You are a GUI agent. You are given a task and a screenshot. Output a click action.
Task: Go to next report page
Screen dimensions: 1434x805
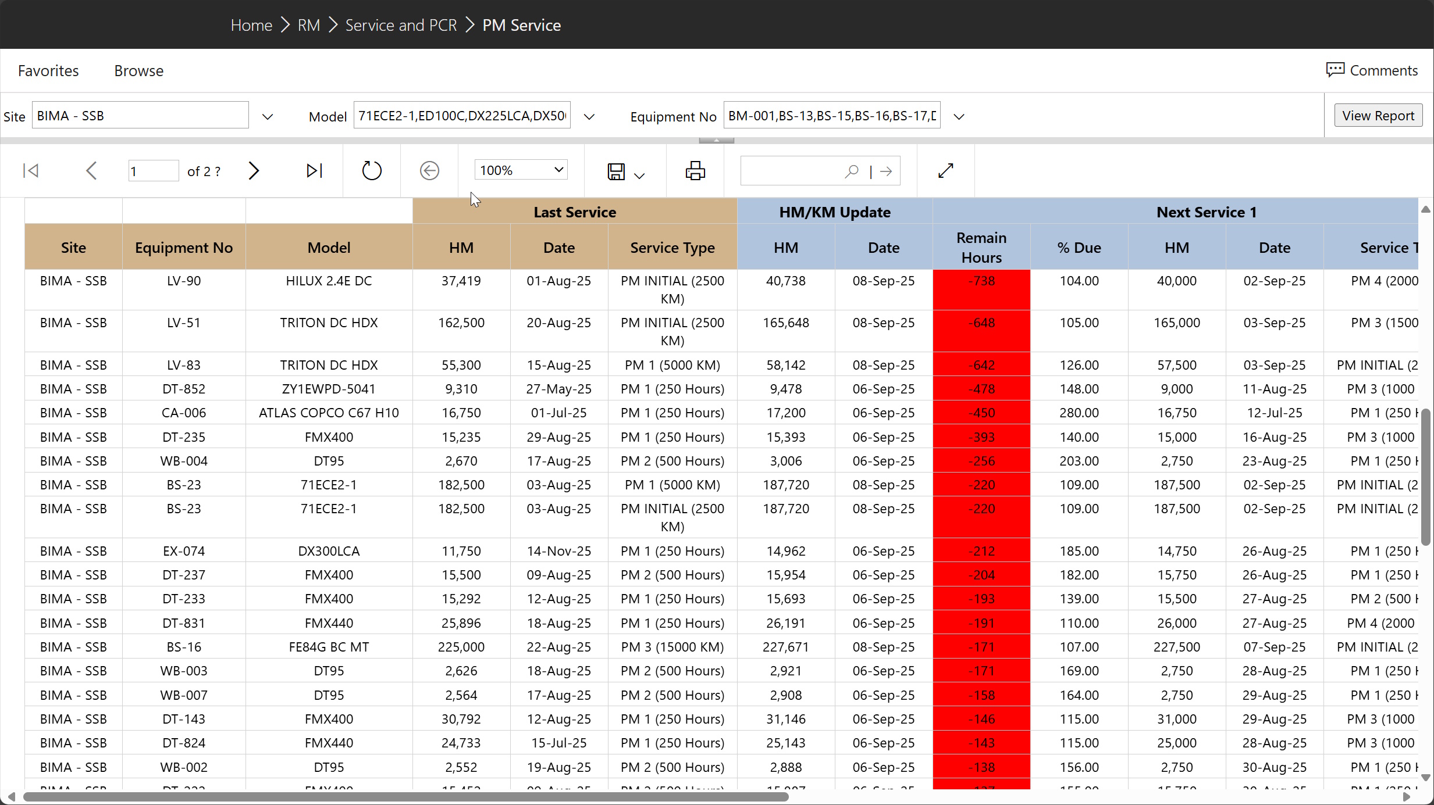tap(254, 171)
